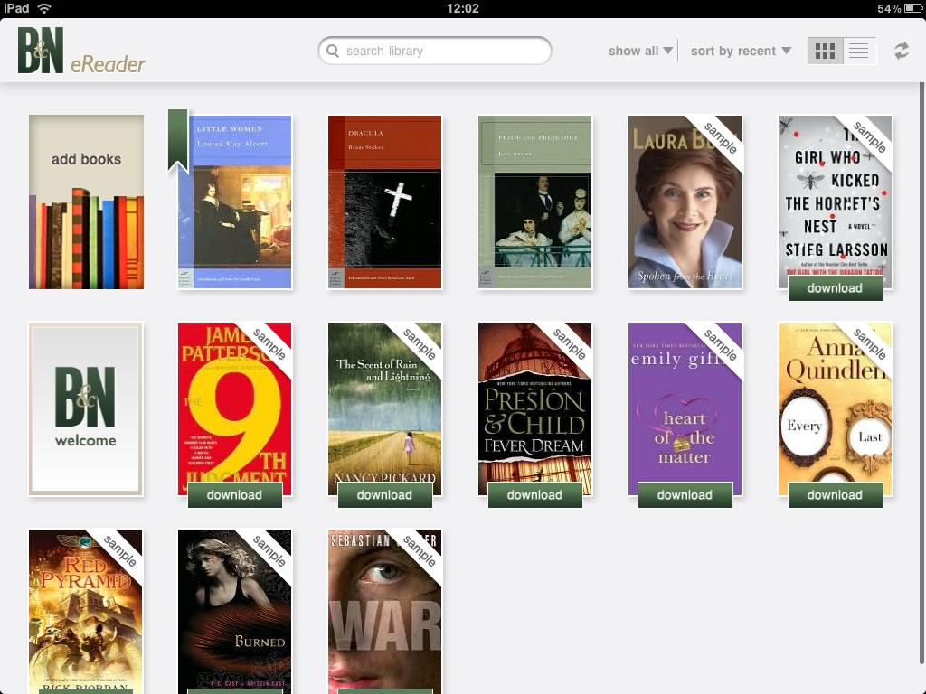Download The Girl Who Kicked the Hornet's Nest
This screenshot has height=694, width=926.
coord(835,288)
